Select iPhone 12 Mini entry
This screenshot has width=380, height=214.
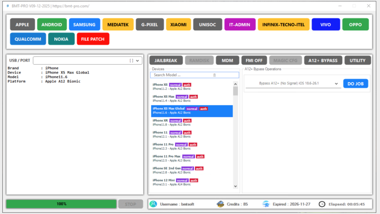tap(192, 182)
